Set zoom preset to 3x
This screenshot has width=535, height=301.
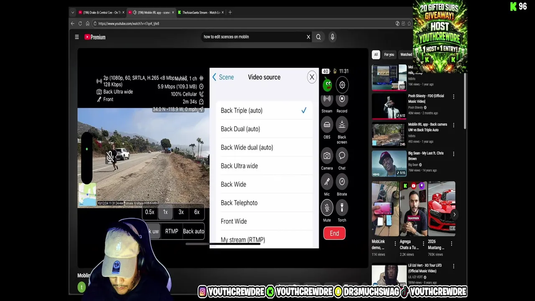(x=181, y=212)
